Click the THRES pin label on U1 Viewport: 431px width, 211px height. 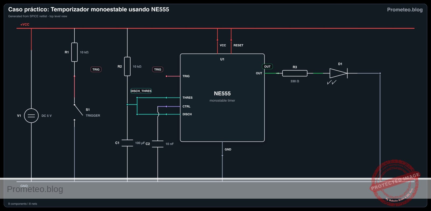point(187,98)
